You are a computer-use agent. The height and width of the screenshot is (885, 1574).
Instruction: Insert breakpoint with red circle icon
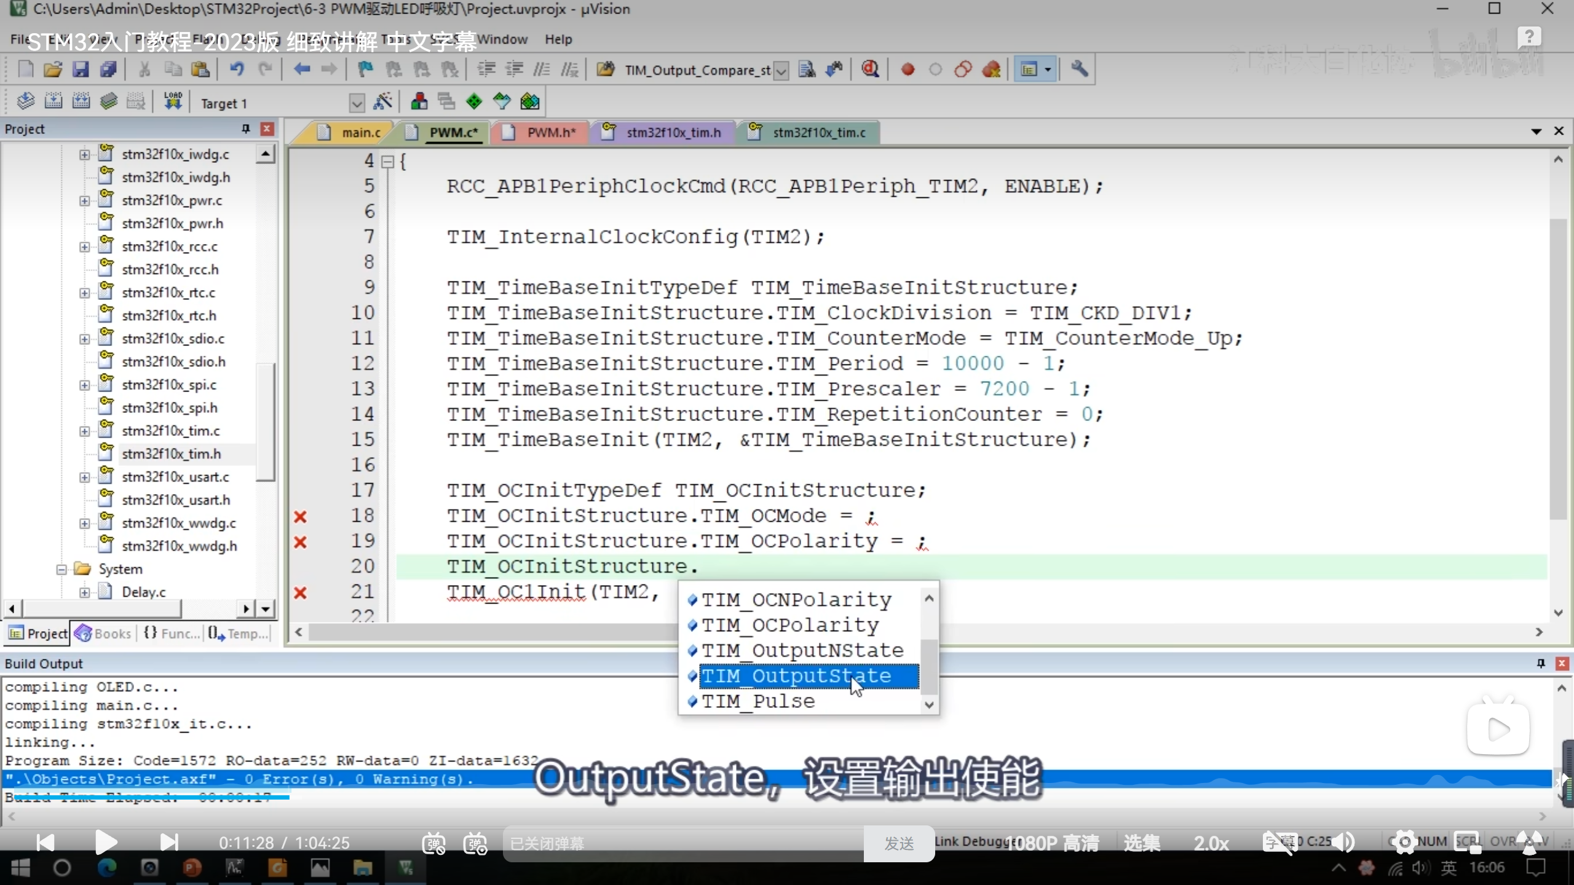(908, 69)
